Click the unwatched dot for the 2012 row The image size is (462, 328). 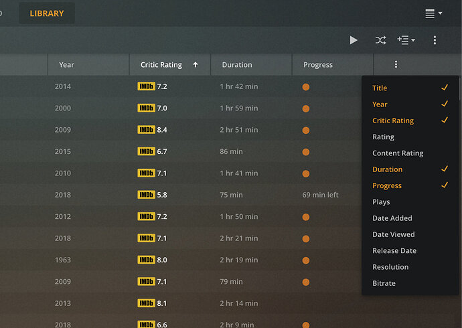306,217
